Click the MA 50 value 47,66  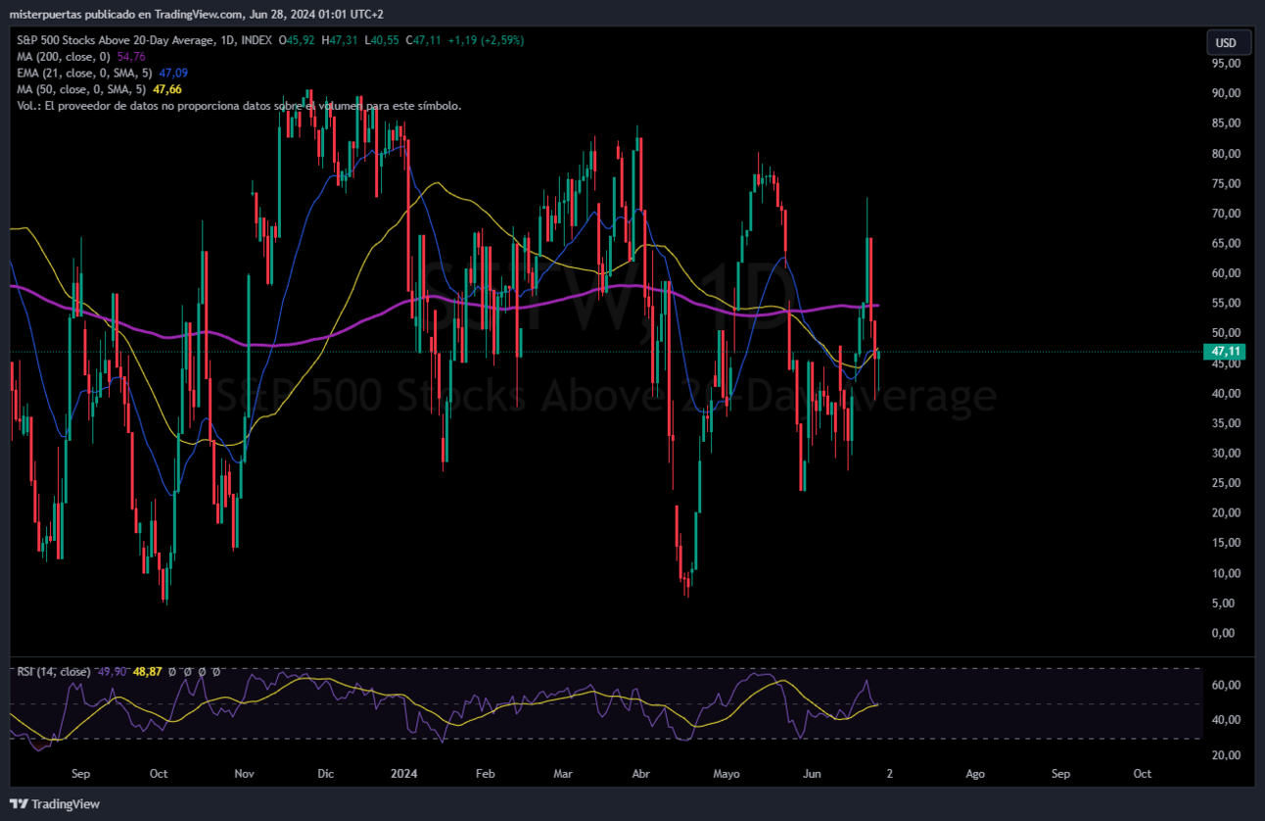(x=167, y=89)
